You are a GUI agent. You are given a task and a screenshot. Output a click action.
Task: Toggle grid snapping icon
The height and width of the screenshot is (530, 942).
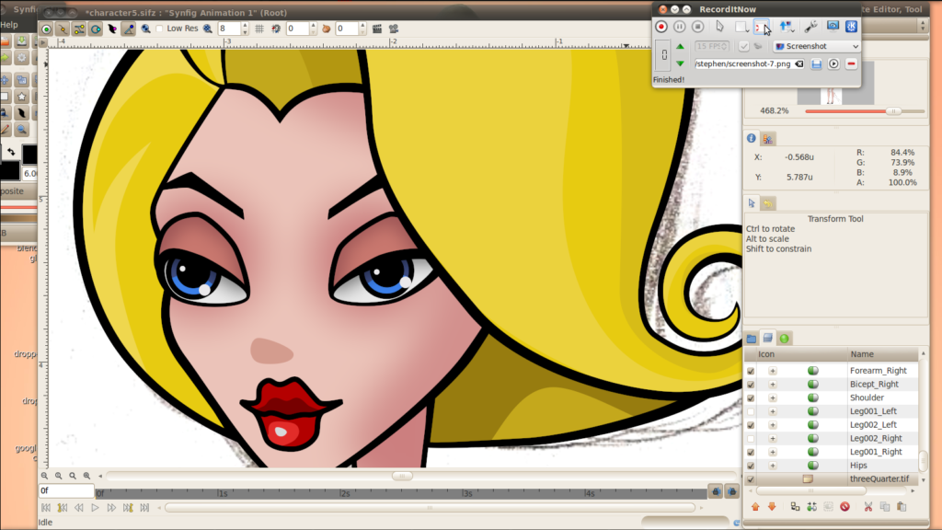point(276,29)
